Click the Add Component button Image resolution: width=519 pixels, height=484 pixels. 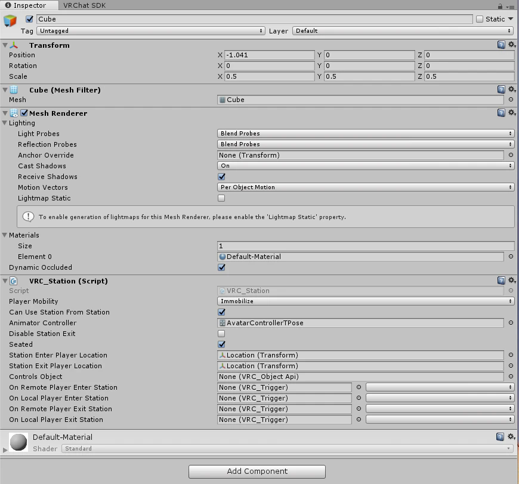(x=257, y=471)
